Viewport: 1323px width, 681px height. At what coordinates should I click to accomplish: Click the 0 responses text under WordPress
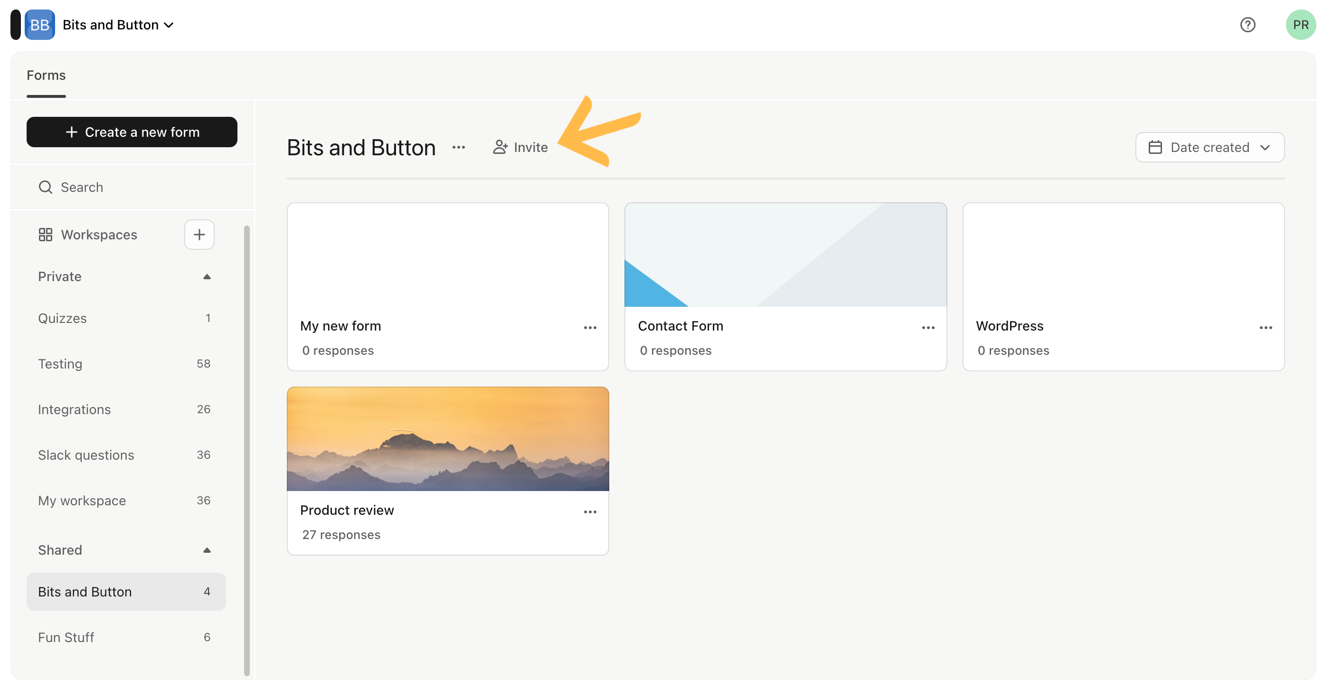1013,350
